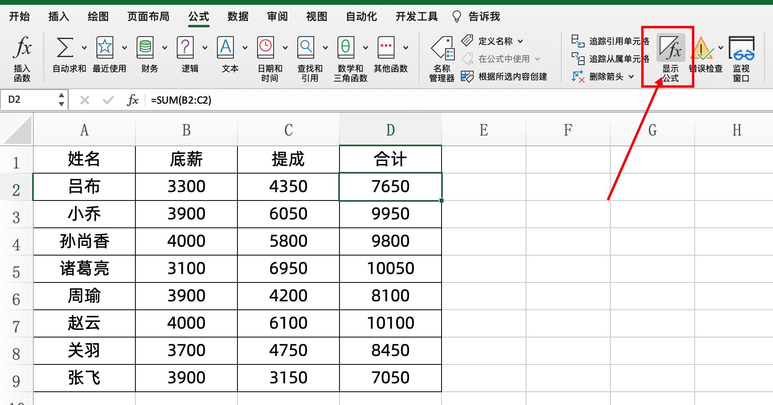
Task: Open the 审阅 ribbon tab
Action: (276, 16)
